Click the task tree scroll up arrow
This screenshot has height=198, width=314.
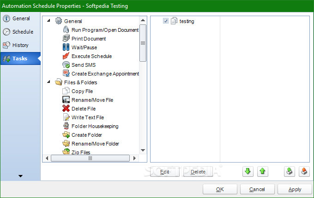point(143,20)
